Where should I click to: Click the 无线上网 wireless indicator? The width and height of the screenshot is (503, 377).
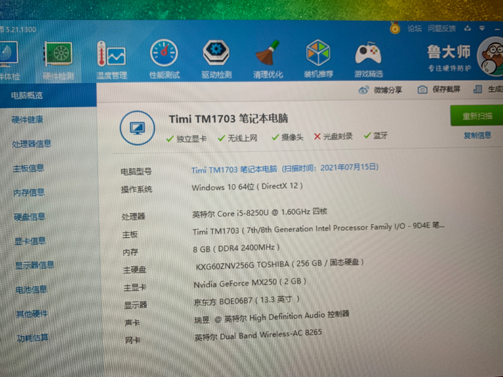pos(238,138)
